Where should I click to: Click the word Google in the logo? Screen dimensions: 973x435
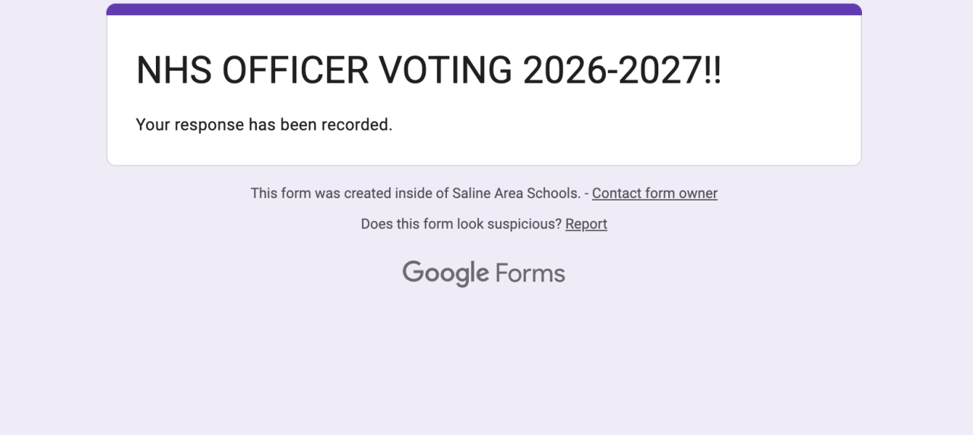coord(445,273)
